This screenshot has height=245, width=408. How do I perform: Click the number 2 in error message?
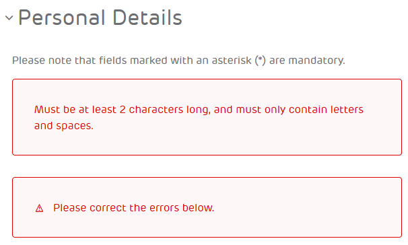tap(123, 110)
